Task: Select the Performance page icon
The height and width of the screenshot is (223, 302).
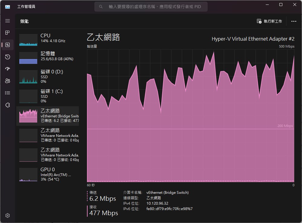Action: click(8, 45)
